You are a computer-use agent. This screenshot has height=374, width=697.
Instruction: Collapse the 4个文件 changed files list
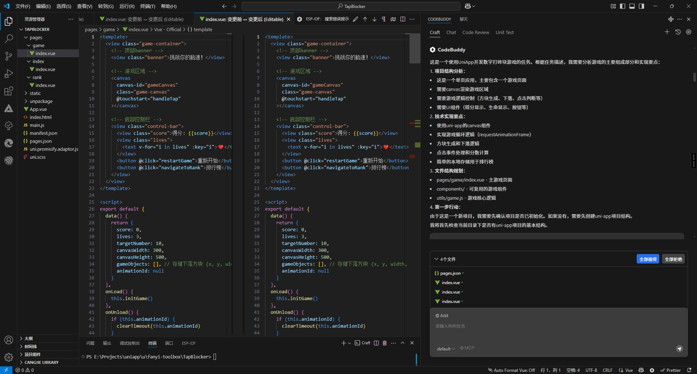point(436,259)
